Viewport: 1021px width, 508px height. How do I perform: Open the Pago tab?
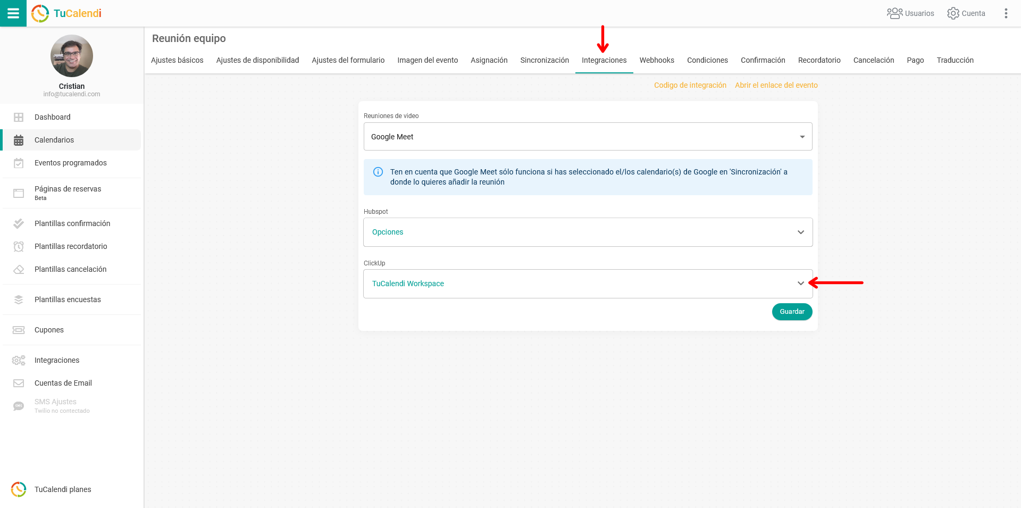click(x=915, y=60)
